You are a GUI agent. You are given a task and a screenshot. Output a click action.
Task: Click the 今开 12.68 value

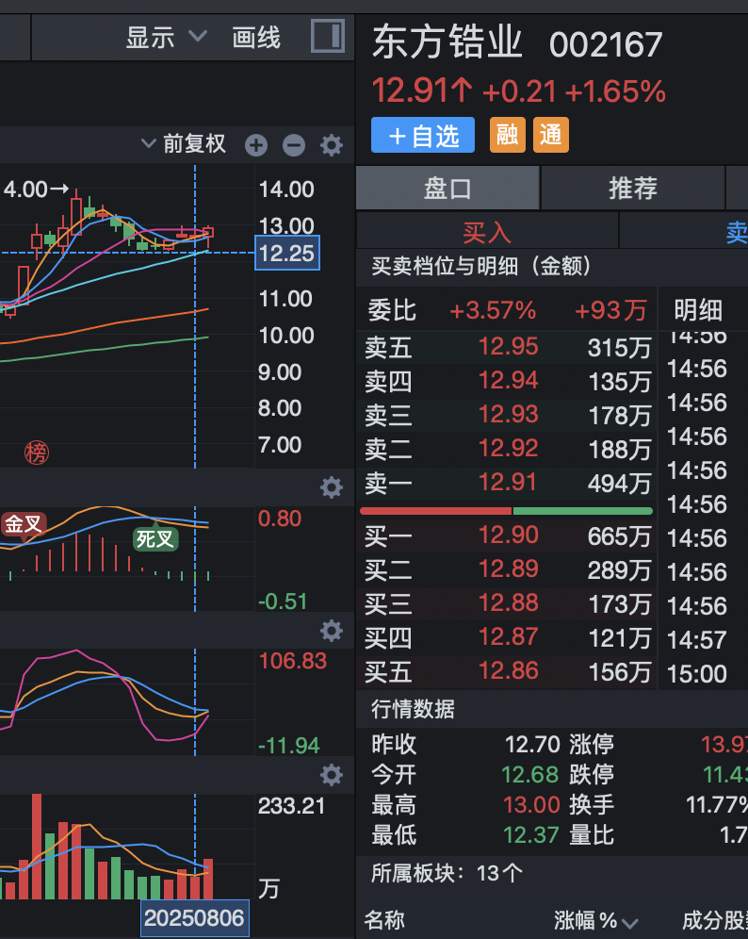point(530,774)
